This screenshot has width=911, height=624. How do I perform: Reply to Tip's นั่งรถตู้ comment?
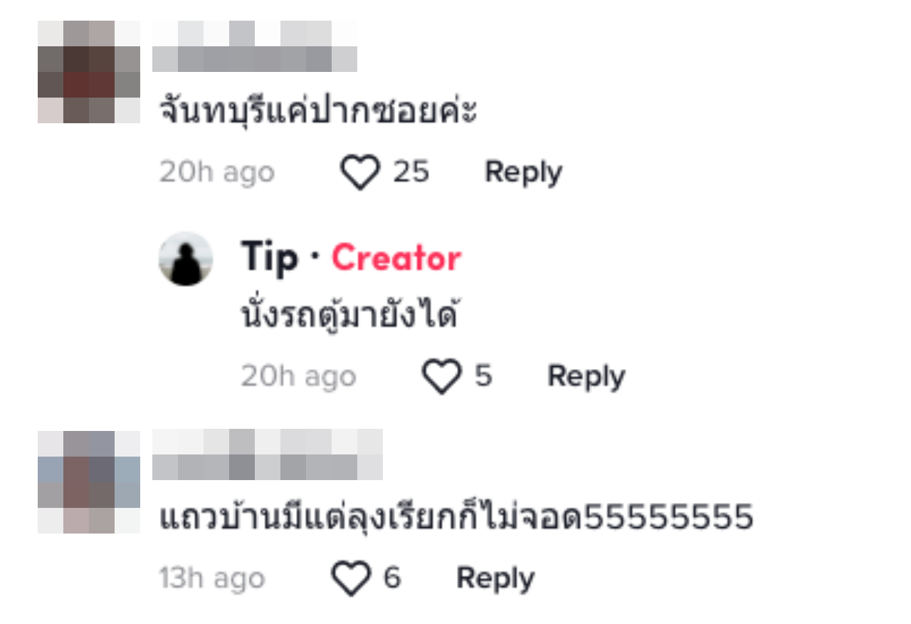tap(586, 376)
